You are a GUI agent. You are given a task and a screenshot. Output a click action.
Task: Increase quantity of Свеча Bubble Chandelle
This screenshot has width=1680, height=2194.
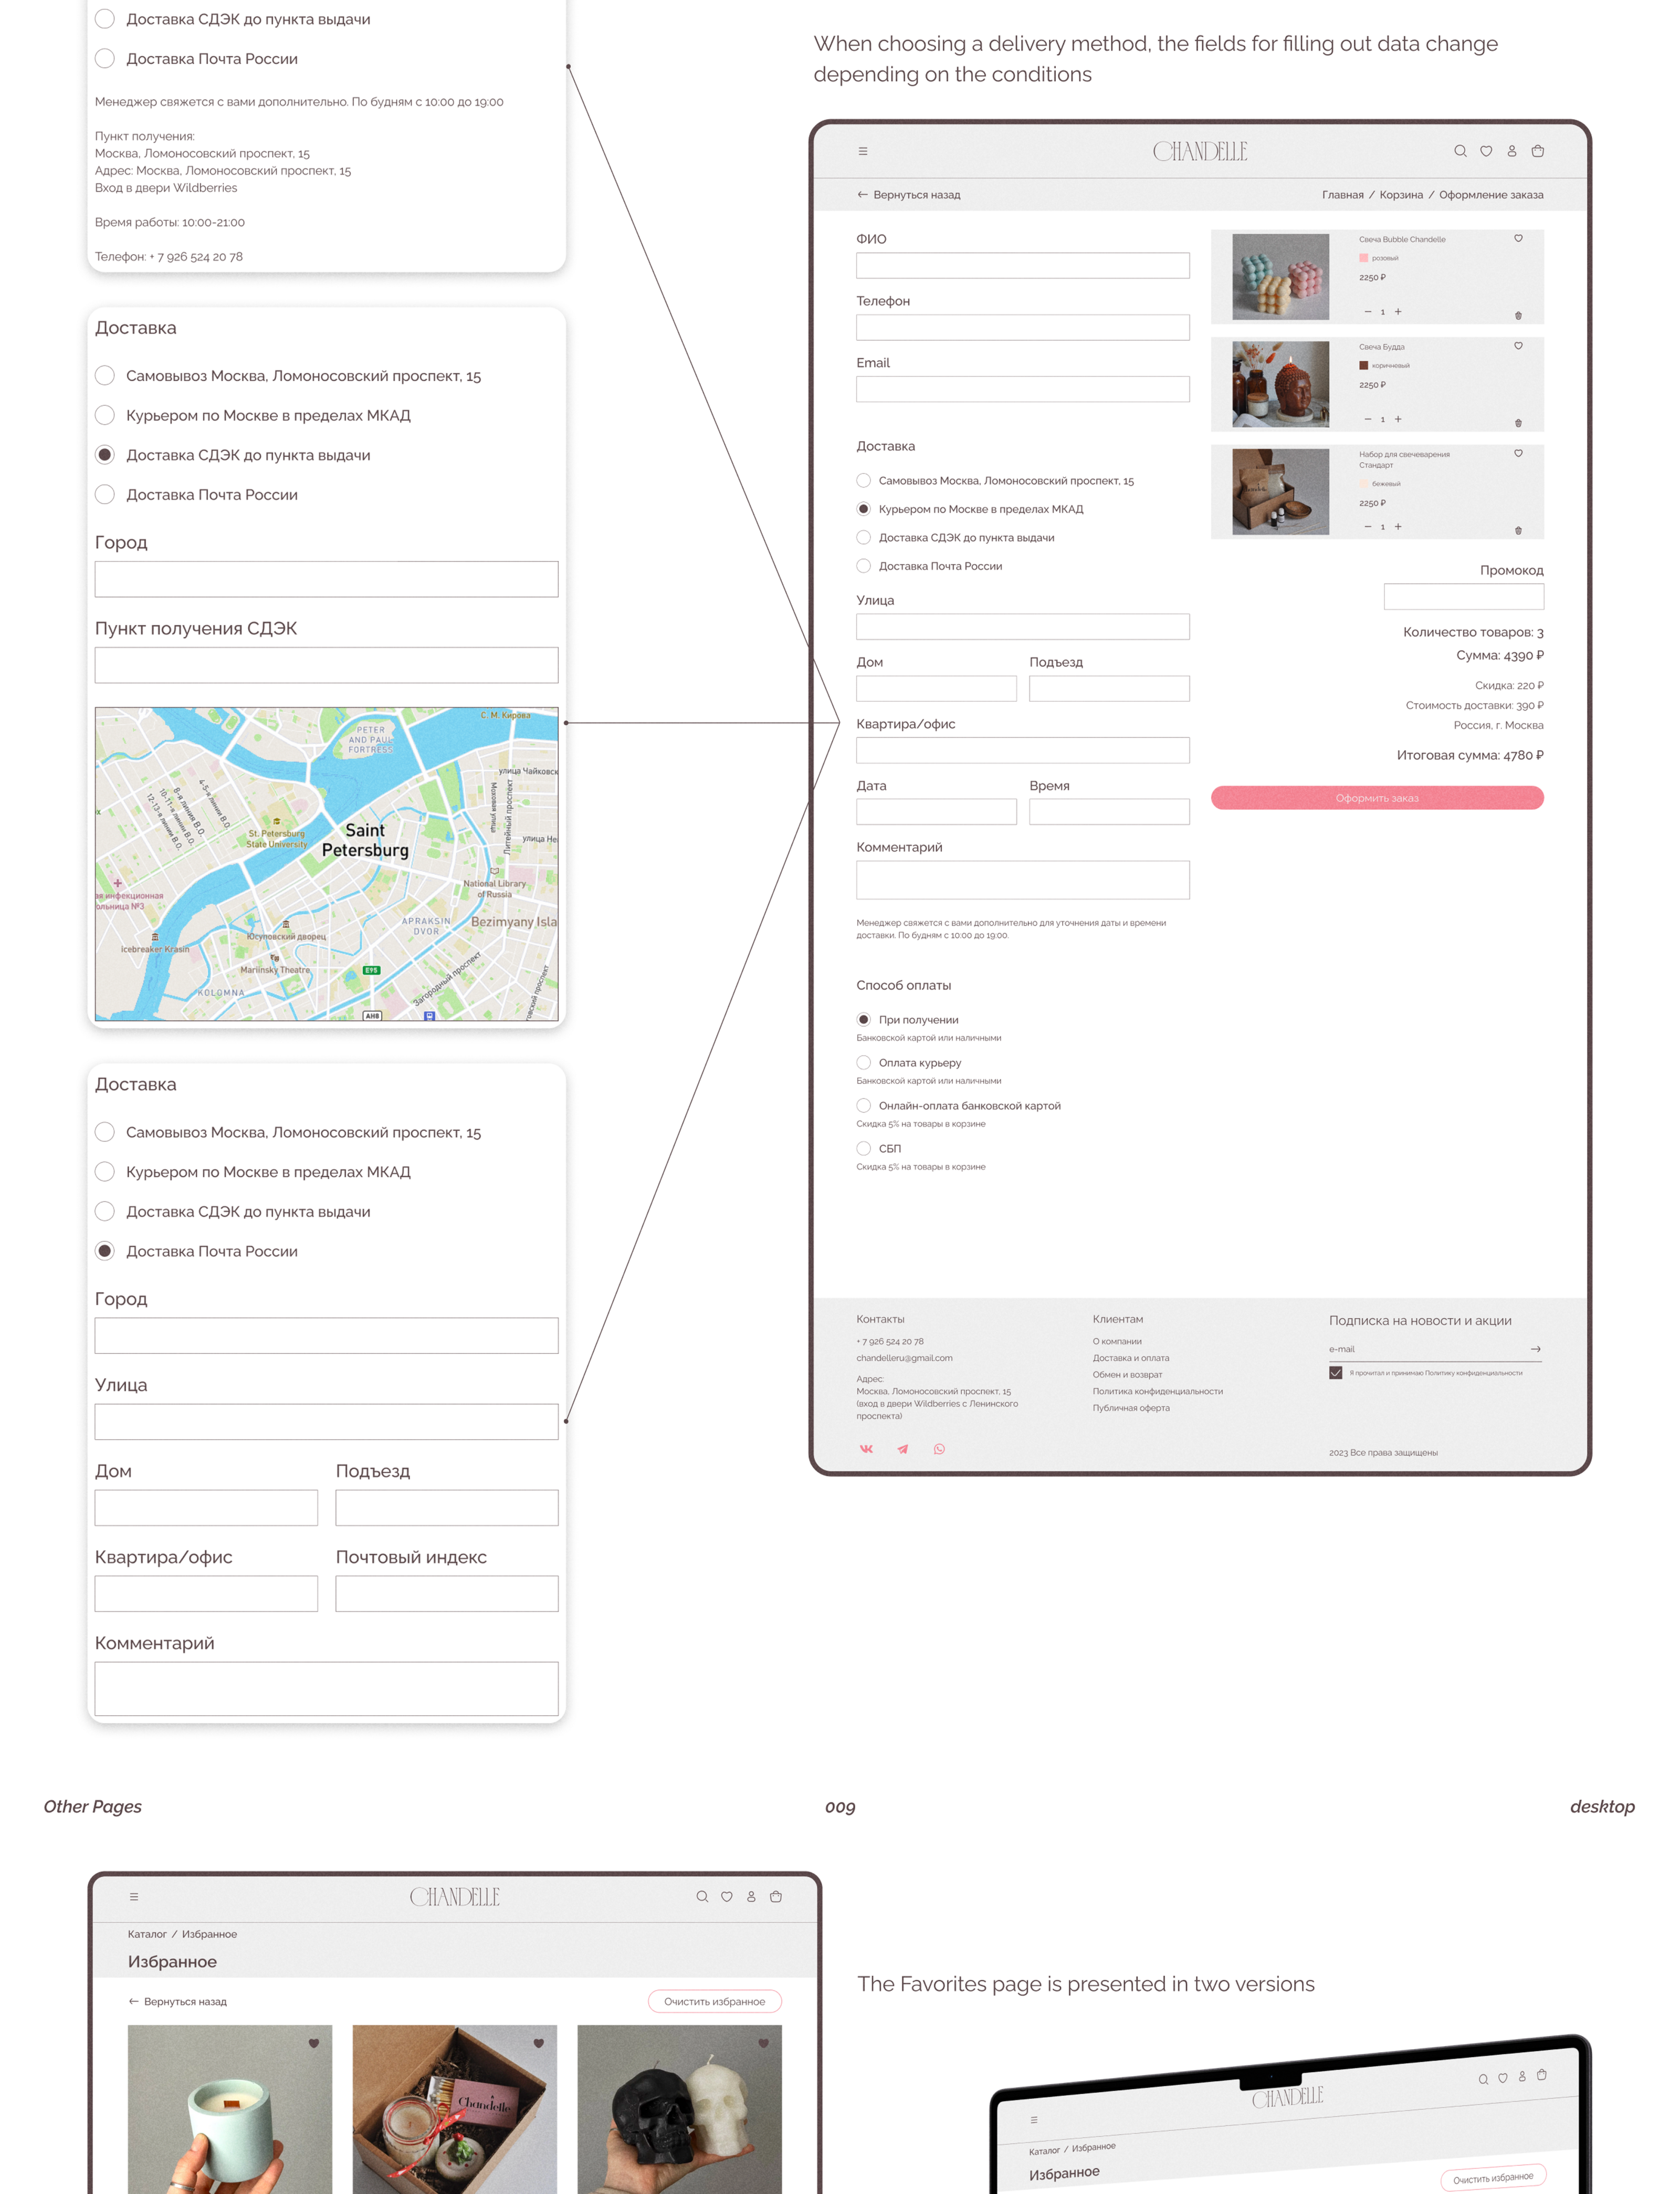coord(1398,312)
